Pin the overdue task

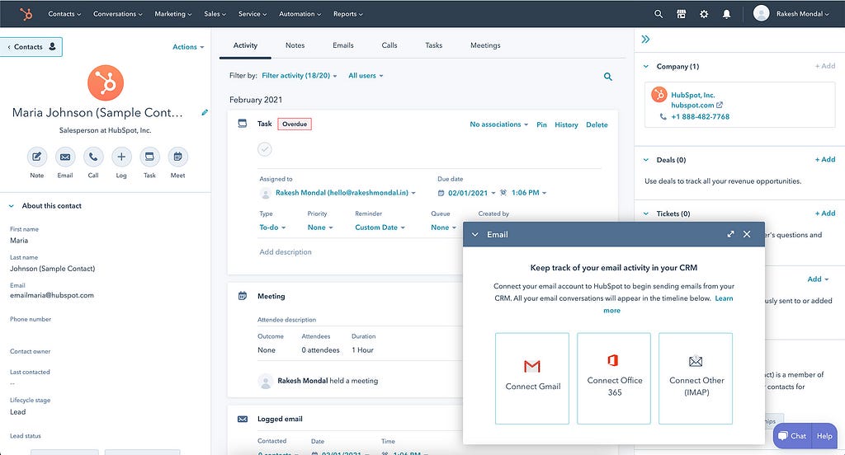tap(541, 125)
